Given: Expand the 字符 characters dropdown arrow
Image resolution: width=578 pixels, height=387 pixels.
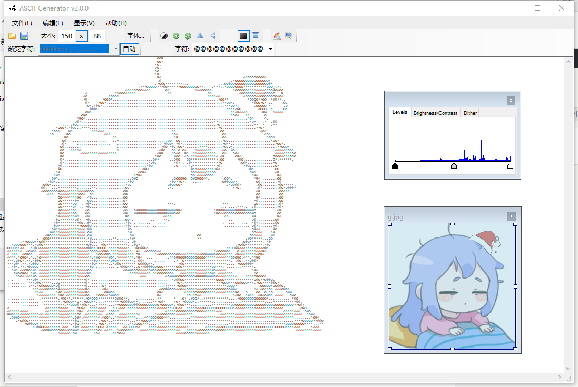Looking at the screenshot, I should (271, 49).
